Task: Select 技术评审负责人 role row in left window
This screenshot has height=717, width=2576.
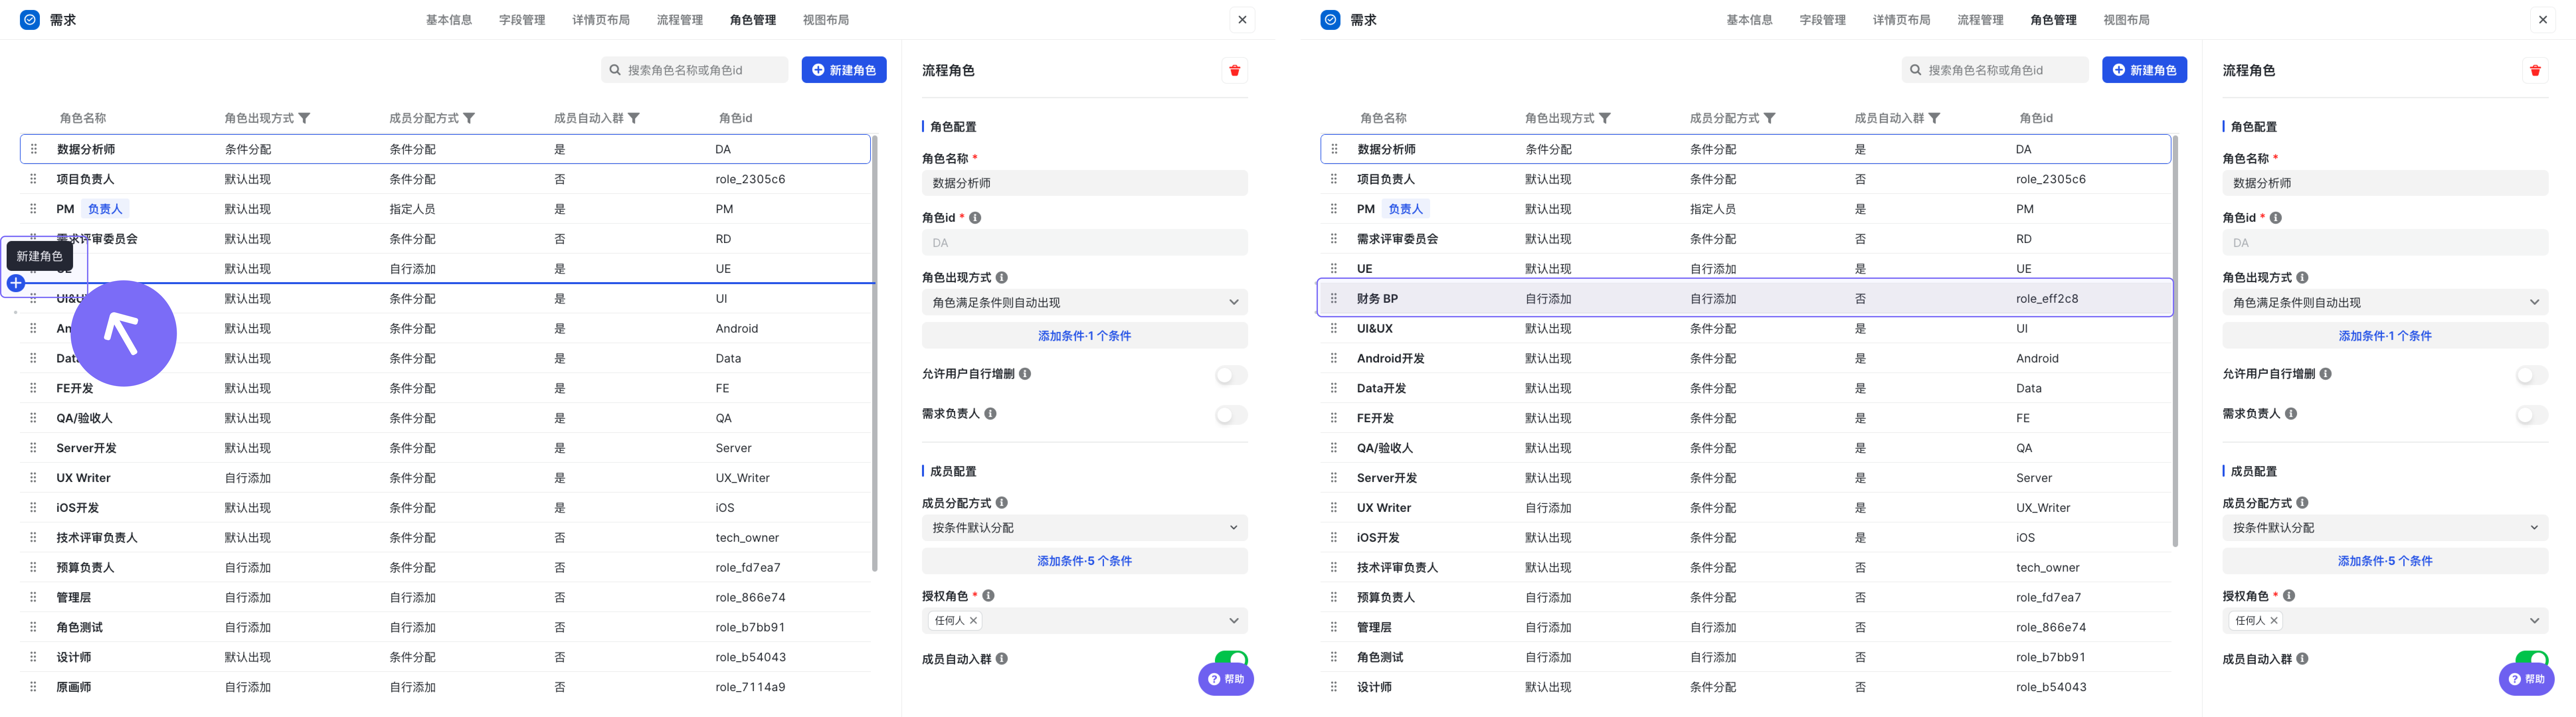Action: coord(446,538)
